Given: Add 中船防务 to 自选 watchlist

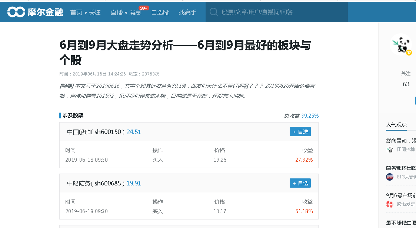Looking at the screenshot, I should 300,183.
